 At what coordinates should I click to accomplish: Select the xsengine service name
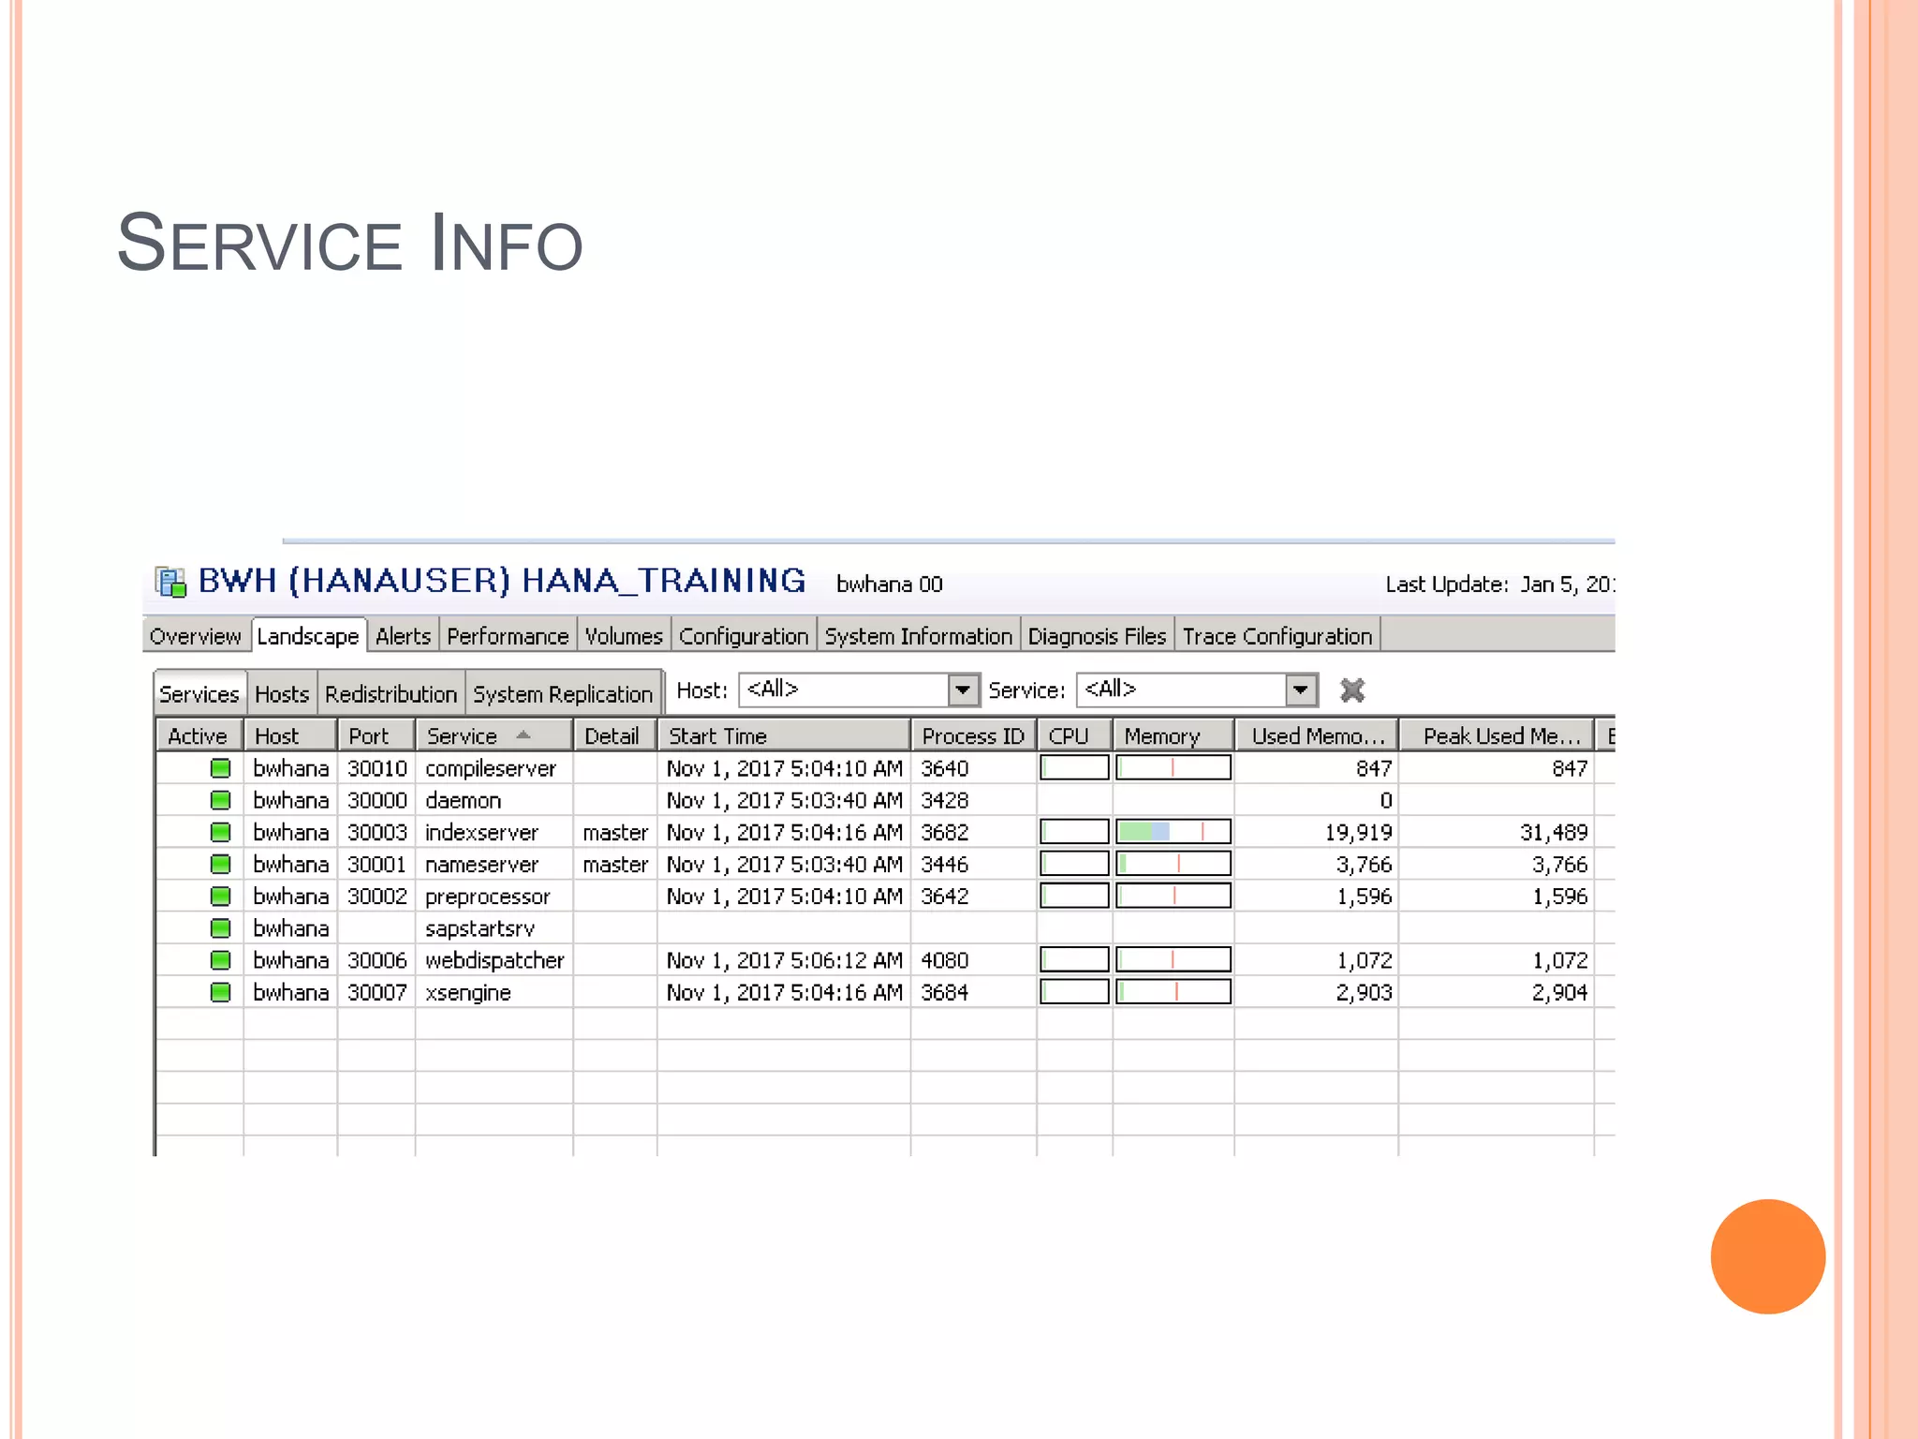point(467,993)
